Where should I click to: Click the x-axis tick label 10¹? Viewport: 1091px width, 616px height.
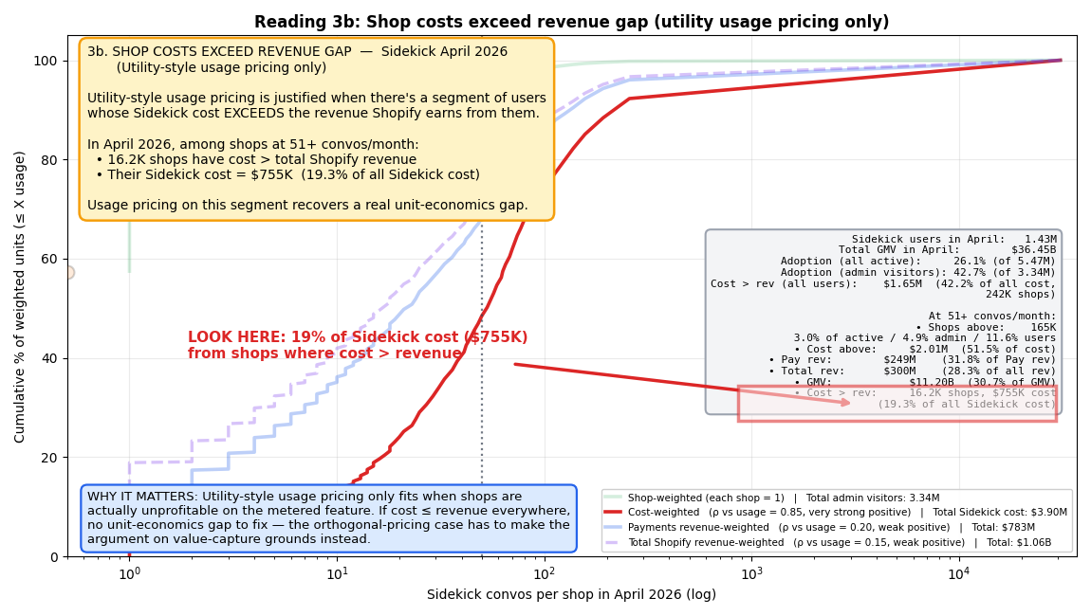pos(337,573)
